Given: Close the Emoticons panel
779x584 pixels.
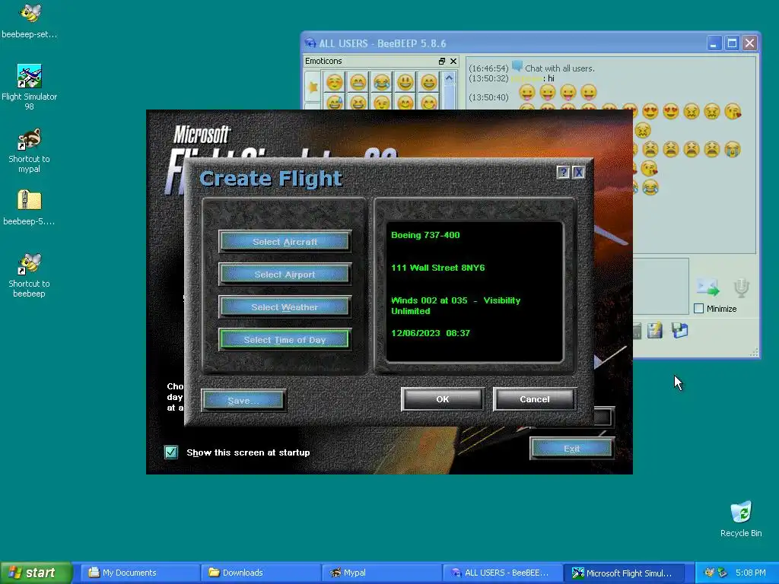Looking at the screenshot, I should [453, 61].
